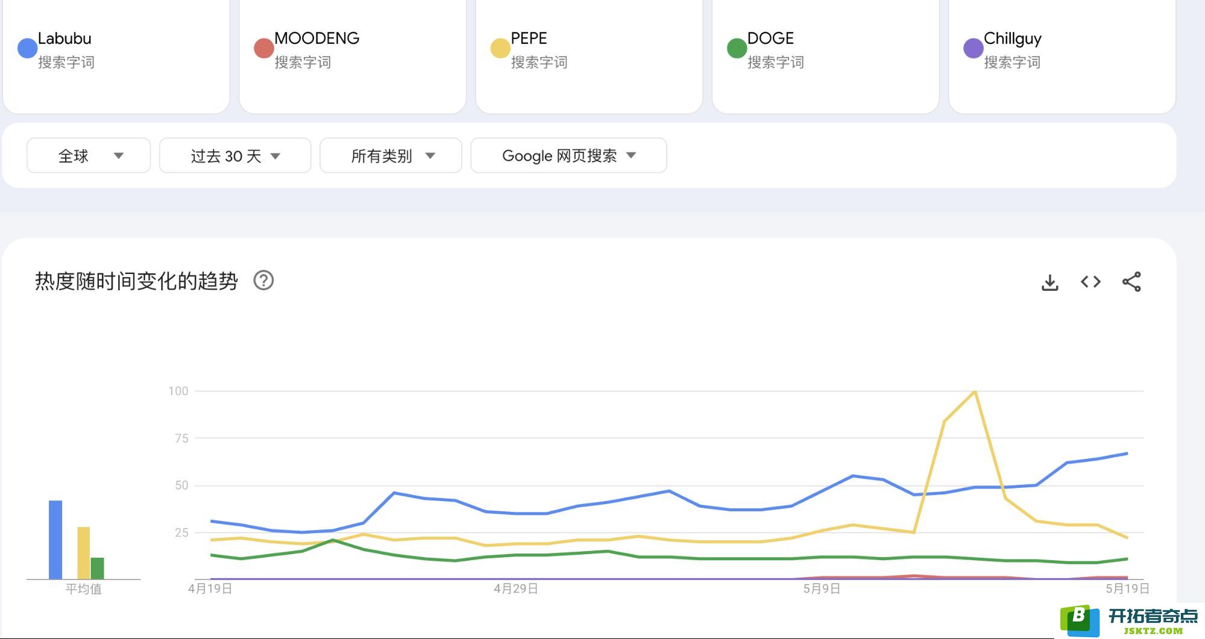Download the trend chart data as CSV
Screen dimensions: 1205x639
1049,282
